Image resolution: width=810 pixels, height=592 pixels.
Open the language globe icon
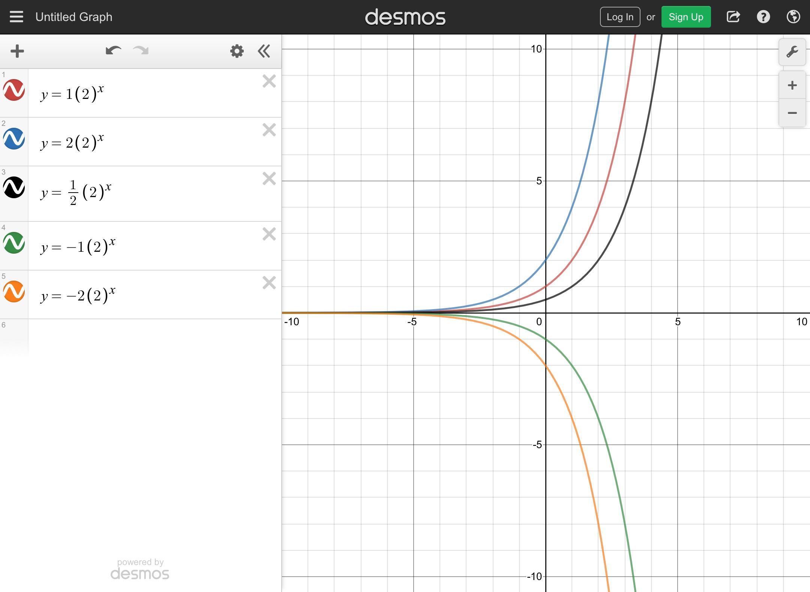(x=793, y=17)
